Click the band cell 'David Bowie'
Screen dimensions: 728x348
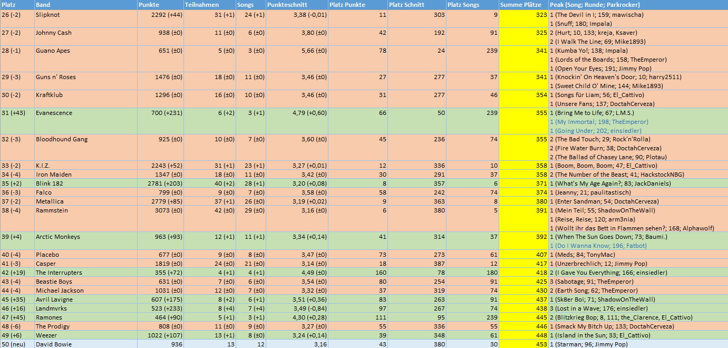(x=85, y=344)
